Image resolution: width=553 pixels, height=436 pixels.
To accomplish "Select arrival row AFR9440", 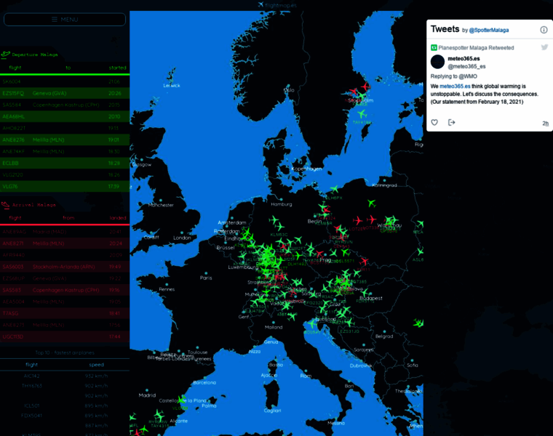I will [65, 255].
